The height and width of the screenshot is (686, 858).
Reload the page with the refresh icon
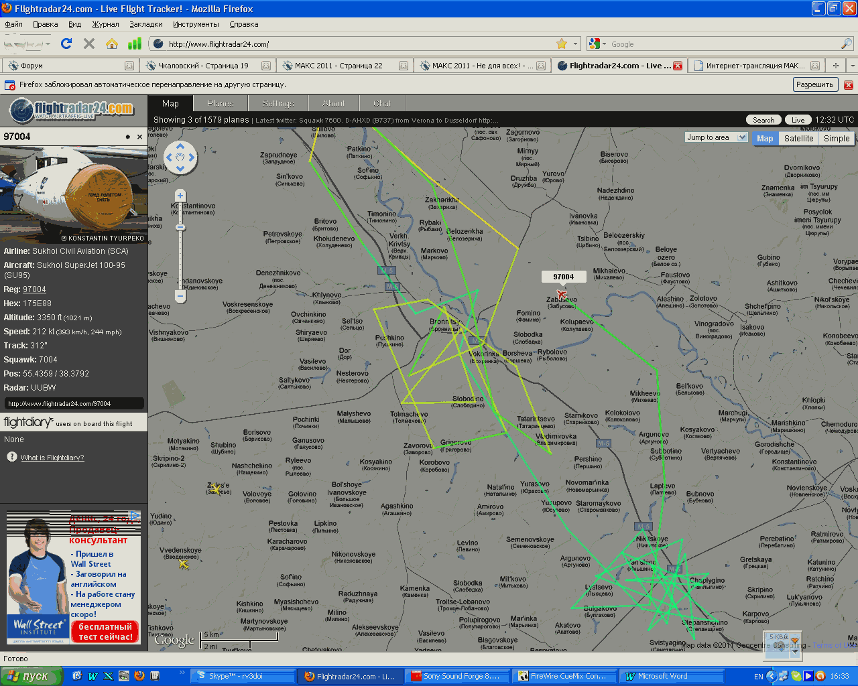coord(66,44)
